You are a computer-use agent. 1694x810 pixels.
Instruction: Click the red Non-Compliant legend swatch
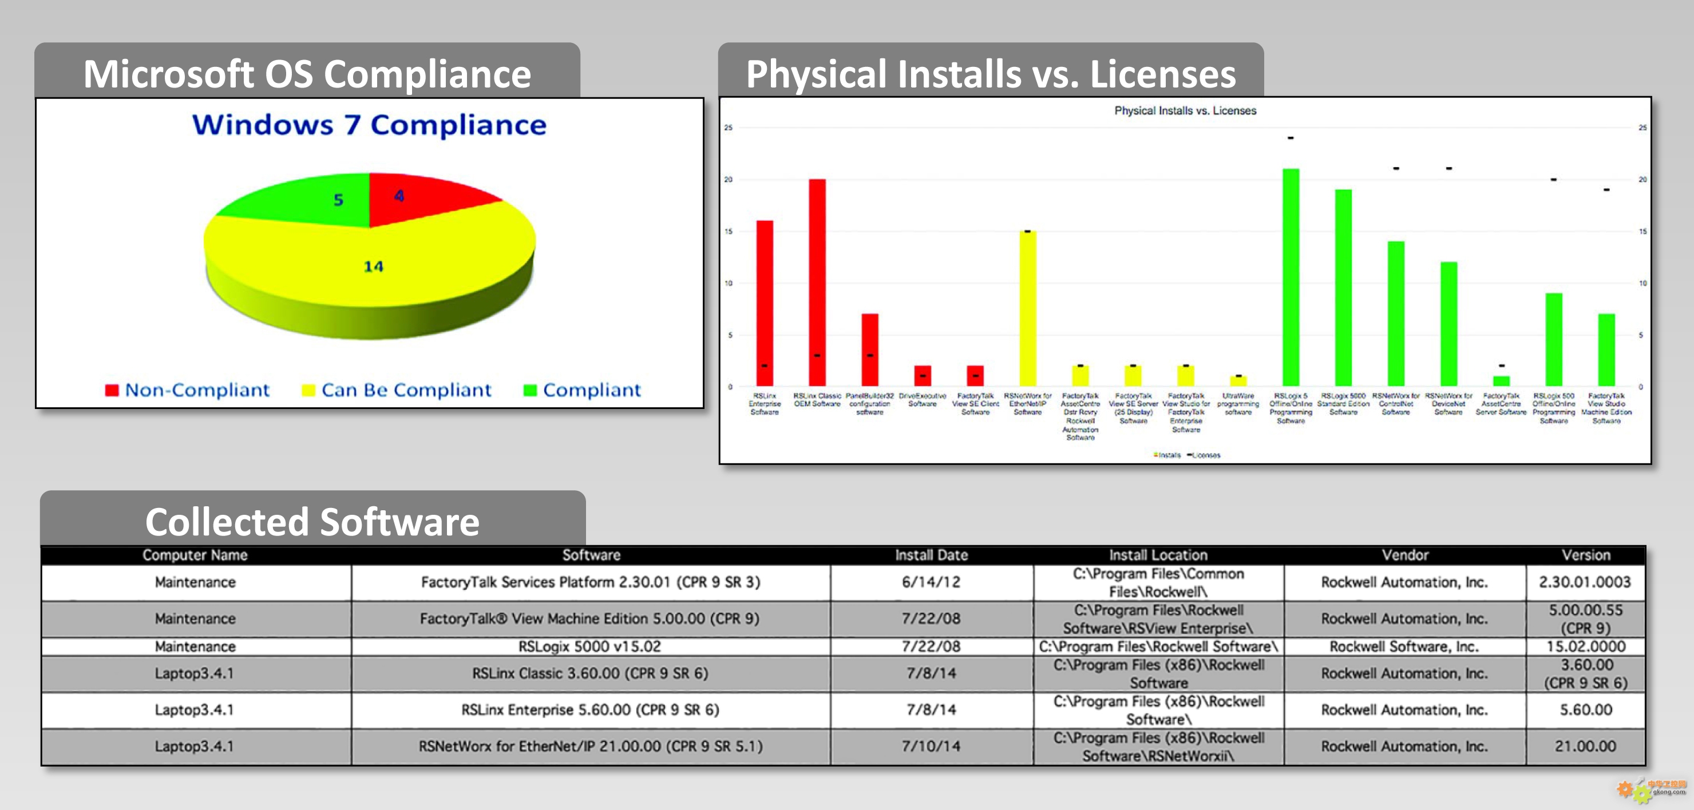click(x=112, y=391)
